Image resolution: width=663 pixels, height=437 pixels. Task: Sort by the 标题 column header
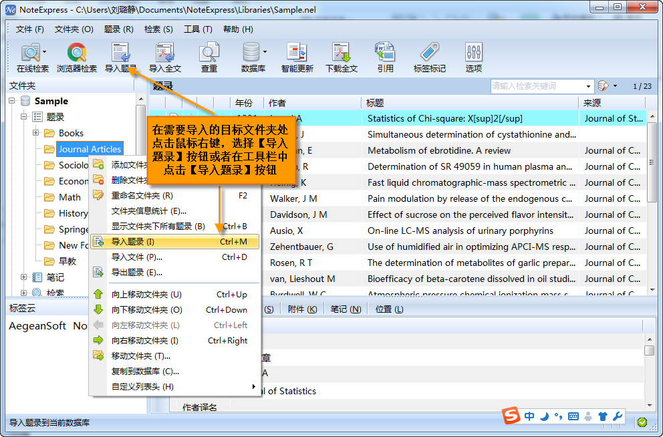[x=469, y=103]
